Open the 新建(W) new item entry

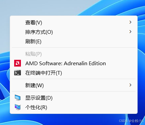pyautogui.click(x=74, y=85)
